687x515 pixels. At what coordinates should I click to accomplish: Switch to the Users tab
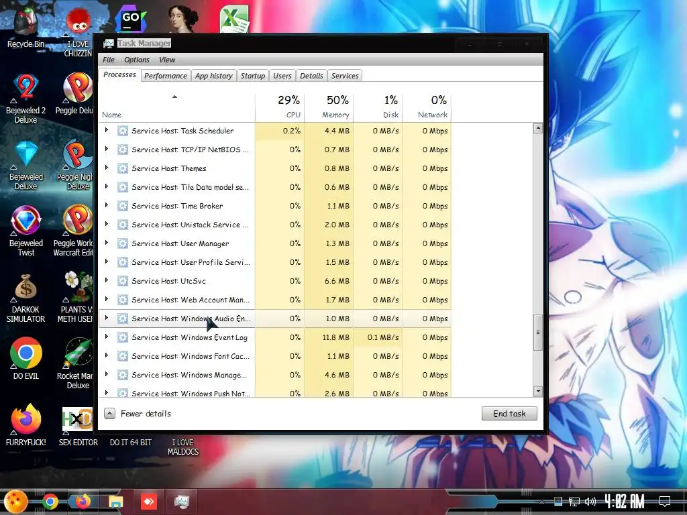[x=282, y=76]
